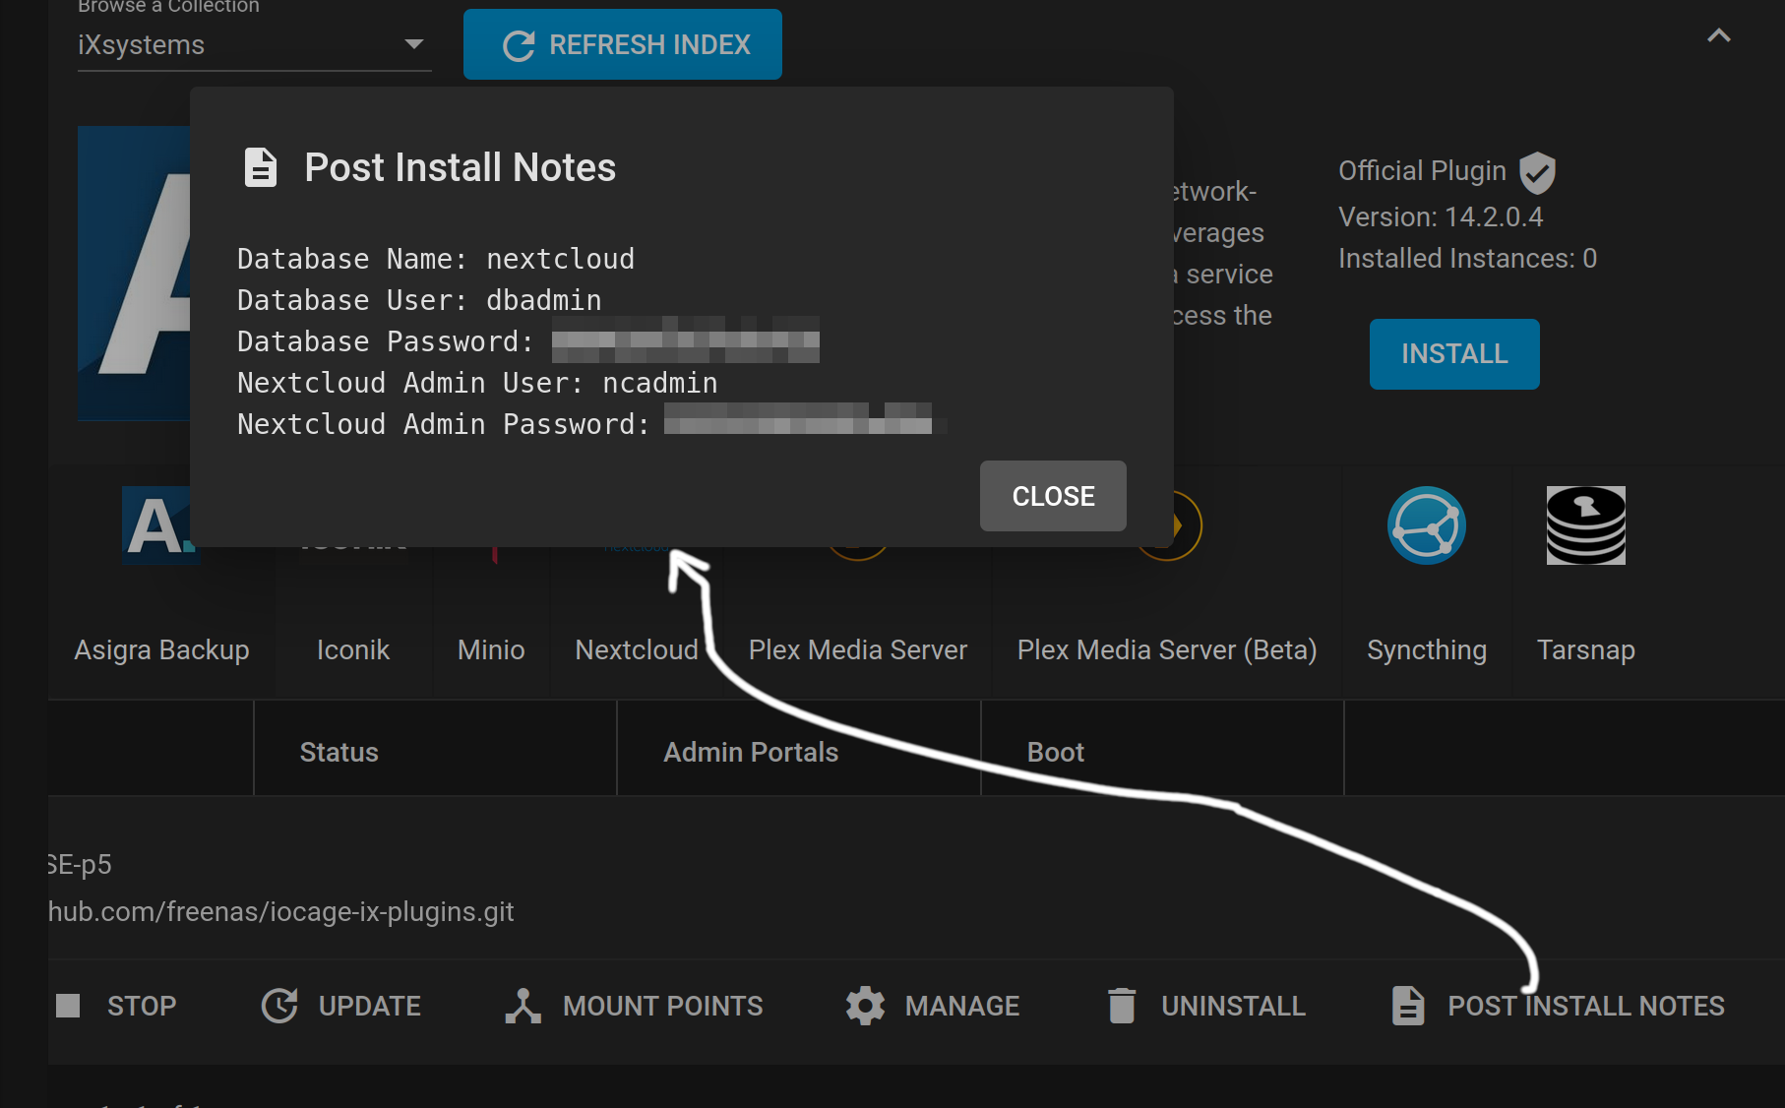1785x1108 pixels.
Task: Install the selected plugin
Action: [1454, 354]
